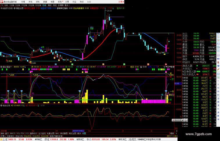This screenshot has width=220, height=141.
Task: Click the wavy line chart sidebar icon
Action: [218, 55]
